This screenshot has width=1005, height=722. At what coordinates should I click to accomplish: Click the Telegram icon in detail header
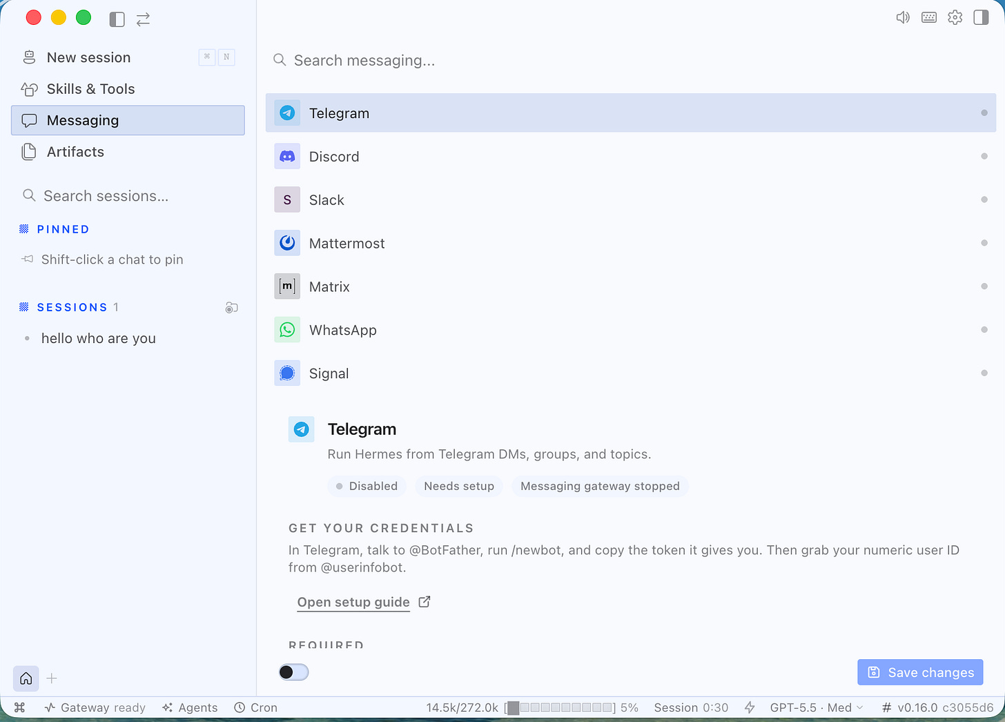(302, 429)
